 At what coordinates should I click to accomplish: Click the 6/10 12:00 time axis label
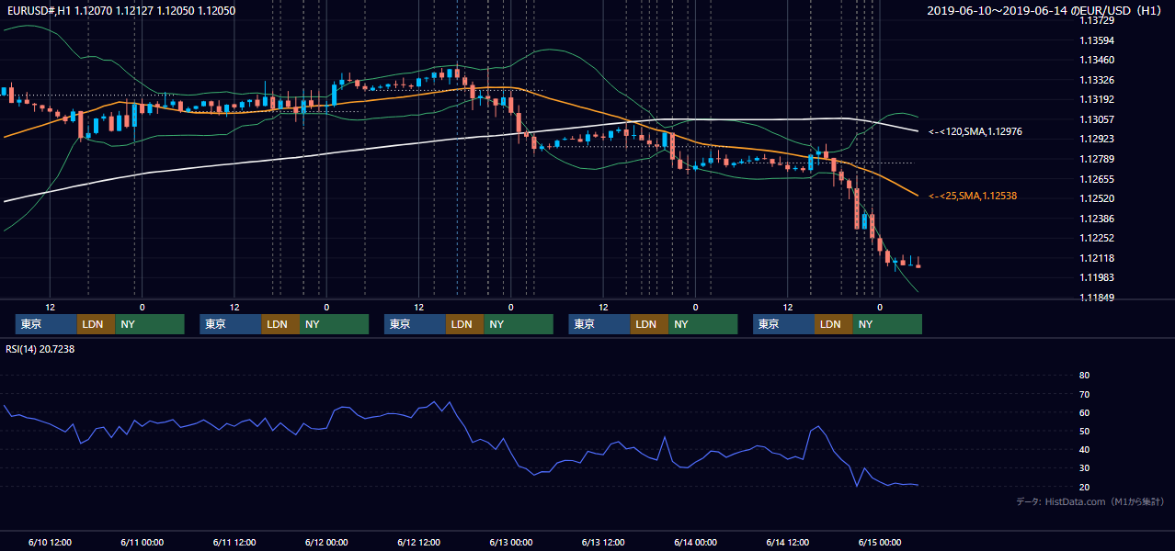[x=50, y=542]
